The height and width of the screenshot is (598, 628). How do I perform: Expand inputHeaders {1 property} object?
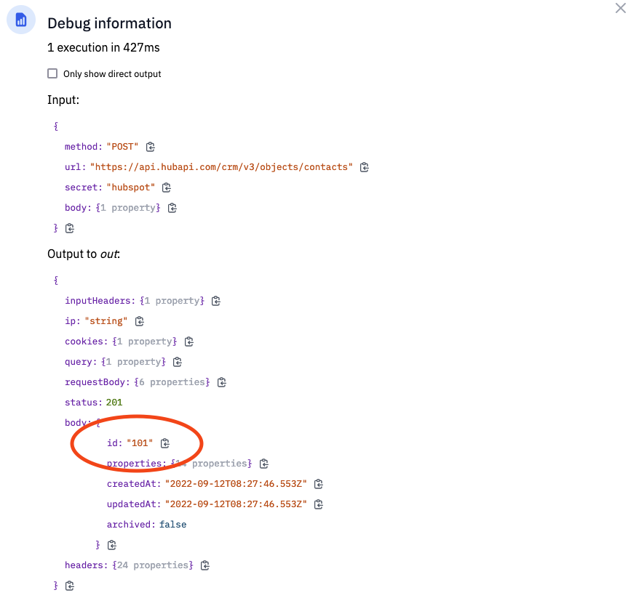point(172,301)
